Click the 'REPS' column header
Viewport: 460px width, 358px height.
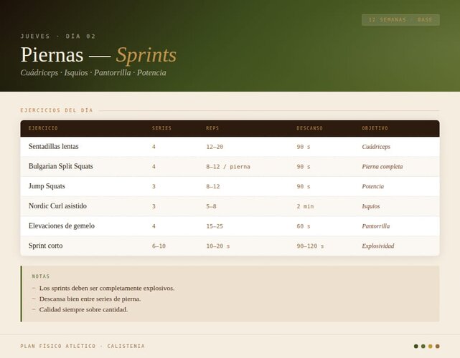coord(212,128)
